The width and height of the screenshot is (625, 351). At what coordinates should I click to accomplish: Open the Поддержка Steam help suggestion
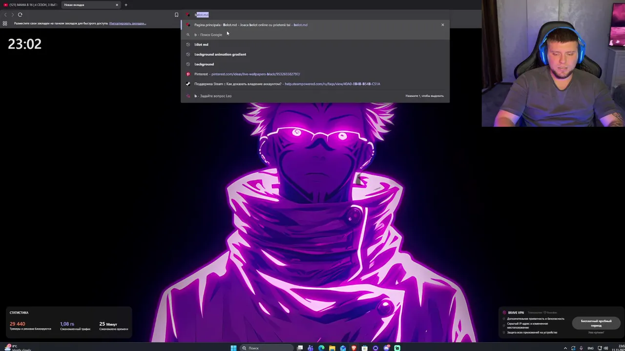tap(315, 84)
